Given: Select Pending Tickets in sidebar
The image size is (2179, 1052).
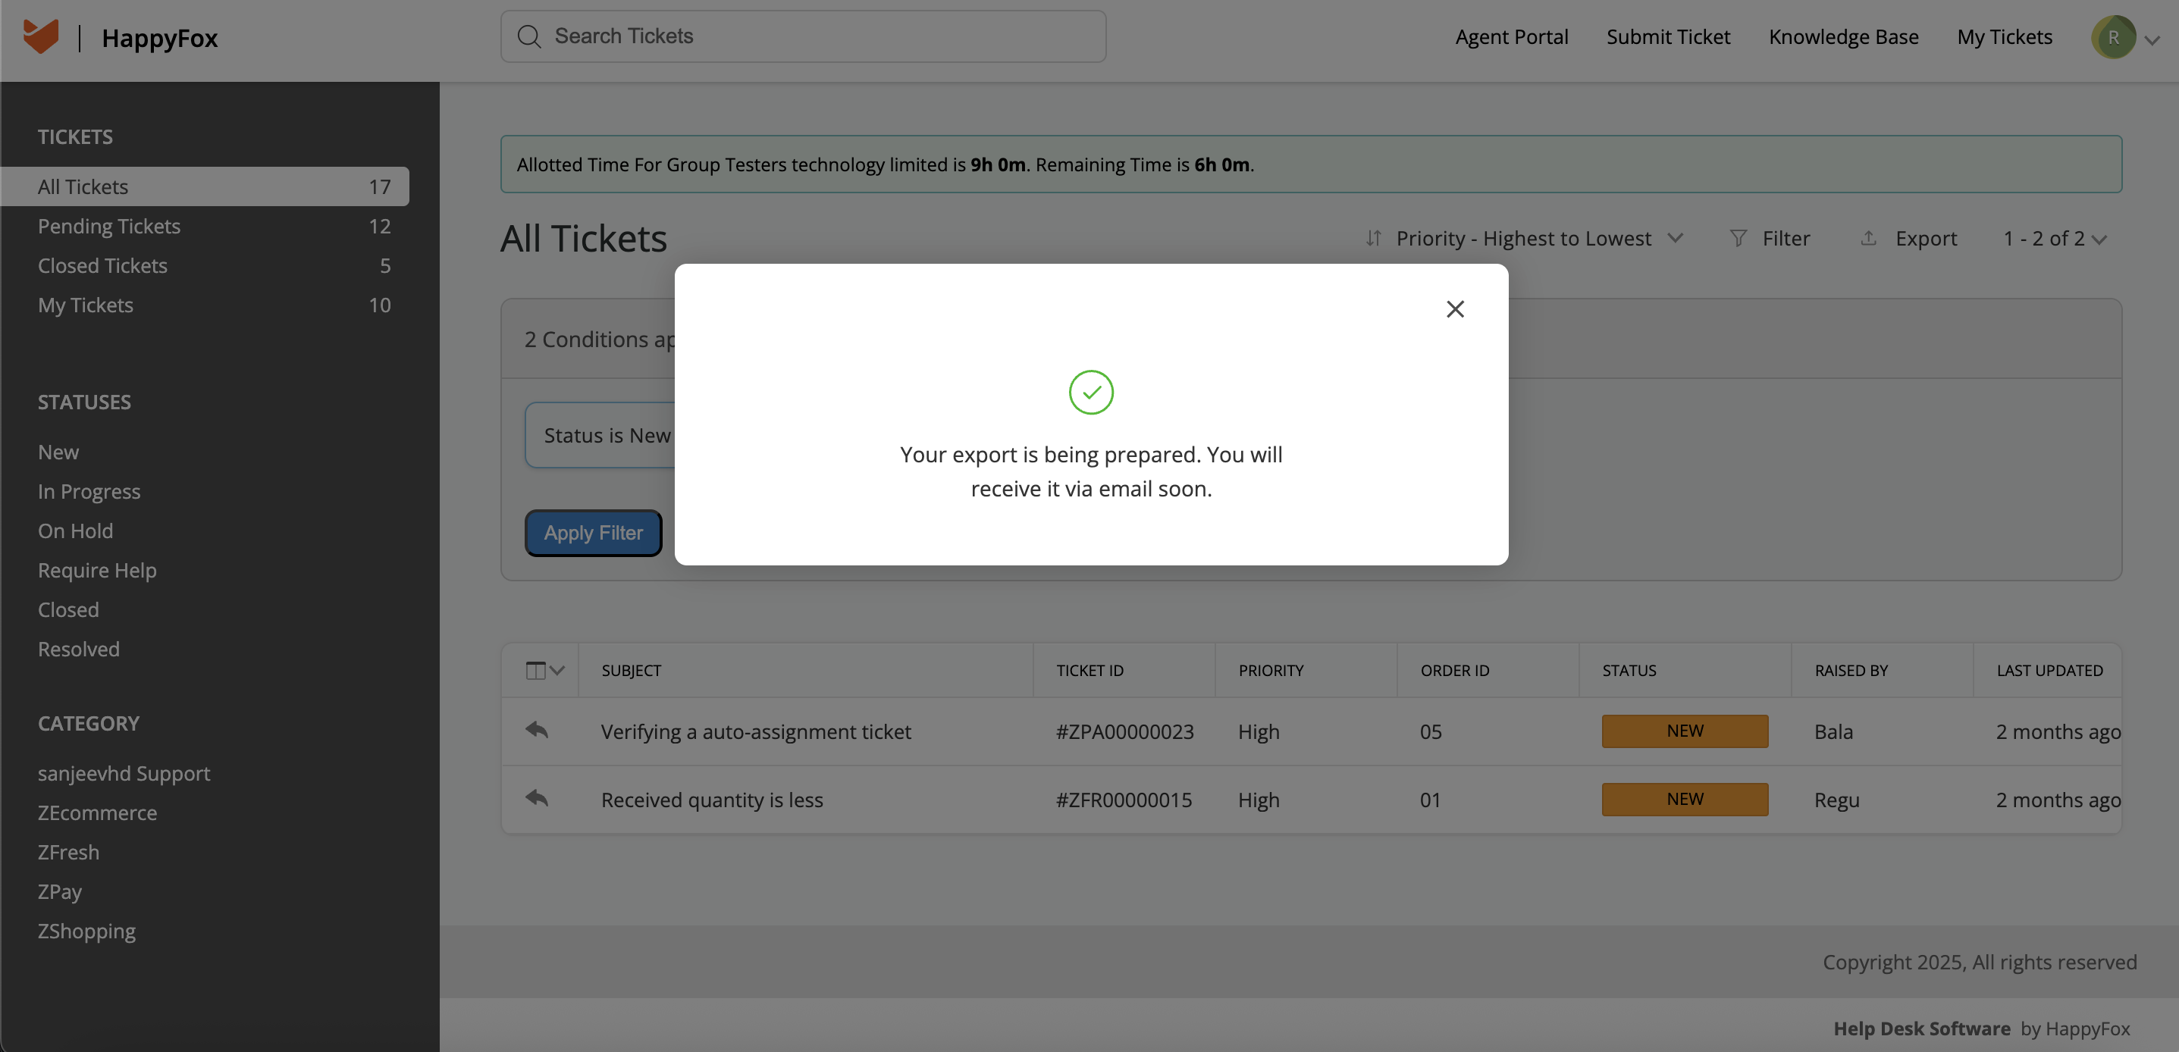Looking at the screenshot, I should 109,227.
